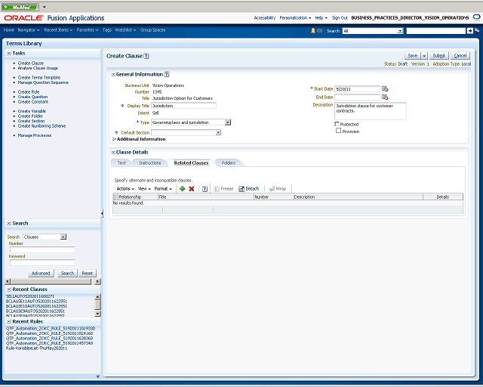Click the Display Title input field

click(x=183, y=106)
